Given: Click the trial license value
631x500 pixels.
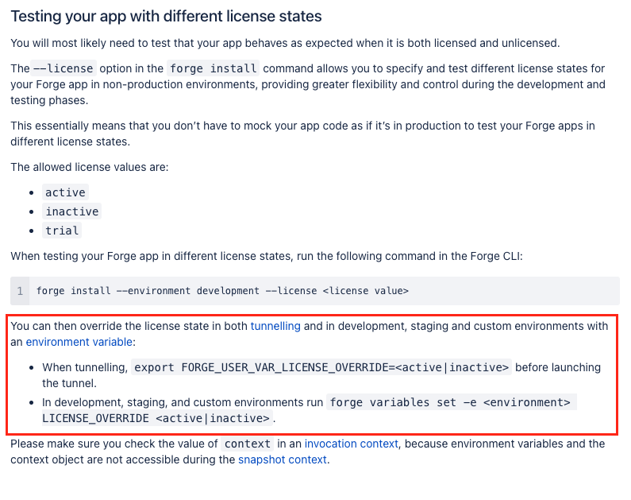Looking at the screenshot, I should (62, 231).
